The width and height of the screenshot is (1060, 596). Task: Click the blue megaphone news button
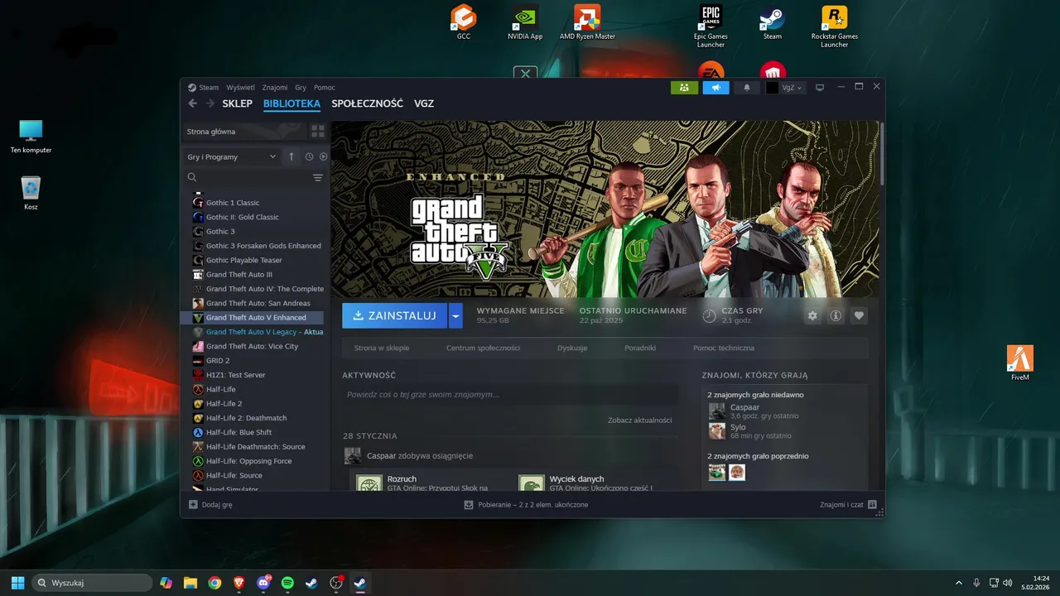715,87
